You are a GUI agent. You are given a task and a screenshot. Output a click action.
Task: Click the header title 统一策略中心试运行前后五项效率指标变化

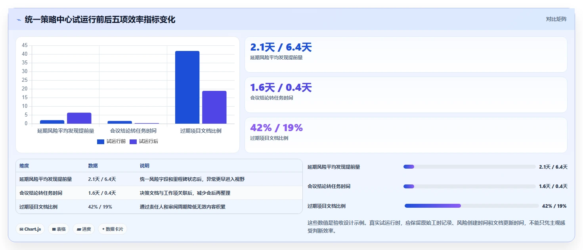click(x=100, y=19)
